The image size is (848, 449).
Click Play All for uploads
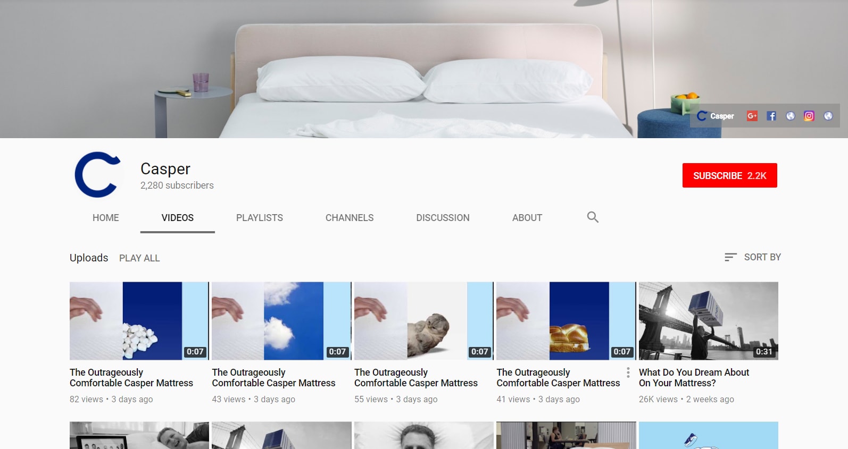[x=139, y=258]
